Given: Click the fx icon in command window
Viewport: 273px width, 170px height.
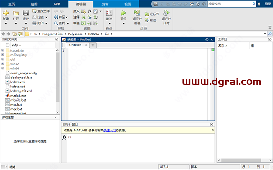Looking at the screenshot, I should pos(64,137).
